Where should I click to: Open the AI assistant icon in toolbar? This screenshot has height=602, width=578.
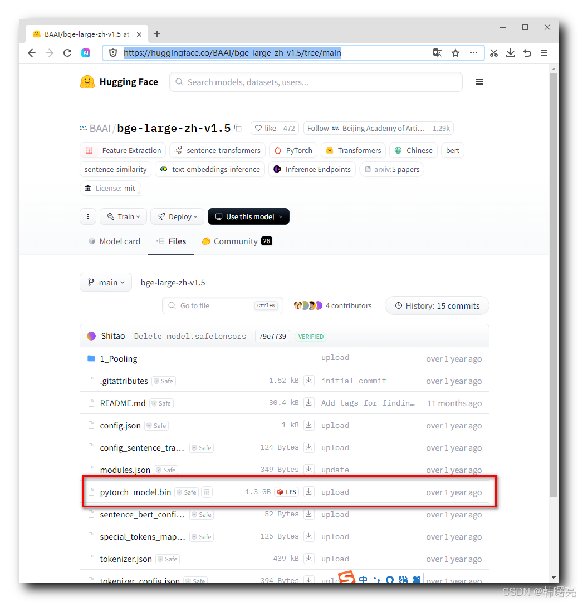[86, 53]
